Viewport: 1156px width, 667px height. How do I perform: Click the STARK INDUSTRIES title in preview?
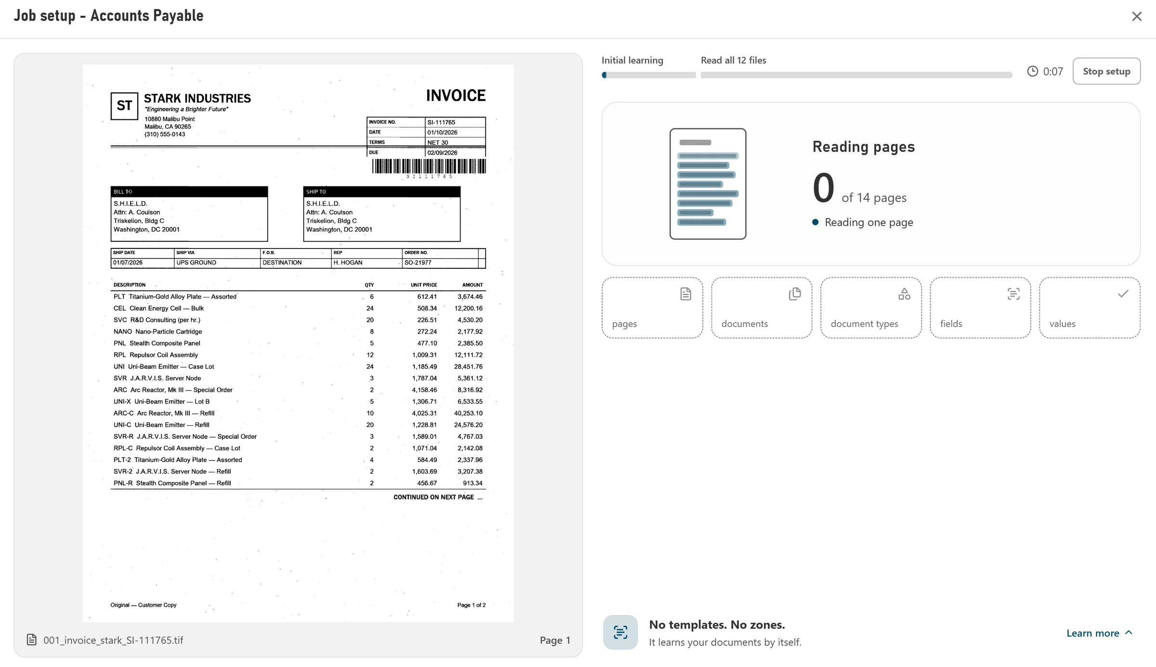tap(197, 98)
